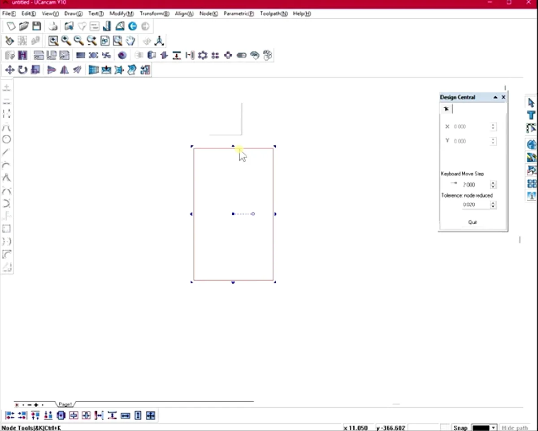Choose the circle drawing tool
This screenshot has width=538, height=431.
coord(6,139)
